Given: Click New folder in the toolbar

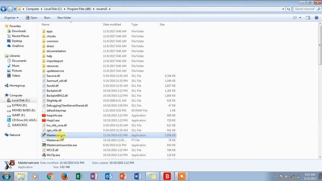Looking at the screenshot, I should (x=64, y=18).
